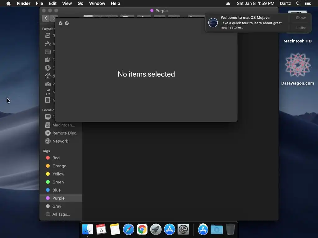Open App Store icon beside Launchpad

click(170, 229)
